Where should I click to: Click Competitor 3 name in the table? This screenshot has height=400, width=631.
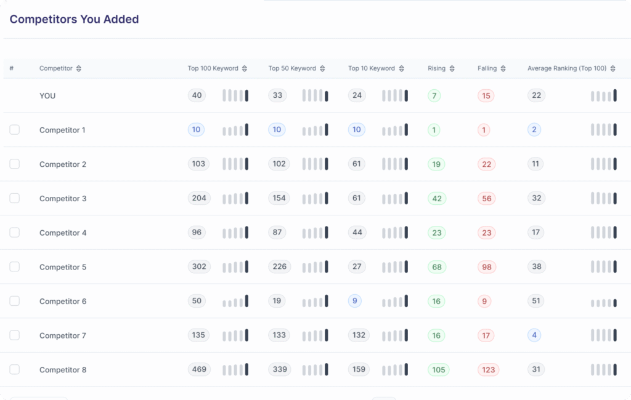click(x=63, y=199)
